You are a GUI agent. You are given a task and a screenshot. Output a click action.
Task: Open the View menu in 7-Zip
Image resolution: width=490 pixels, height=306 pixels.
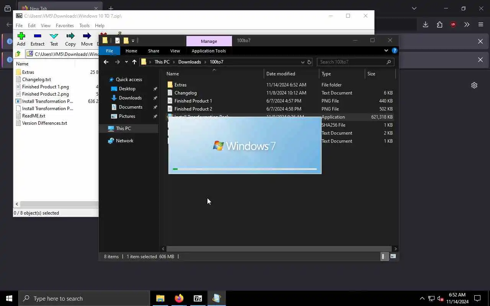pyautogui.click(x=46, y=26)
